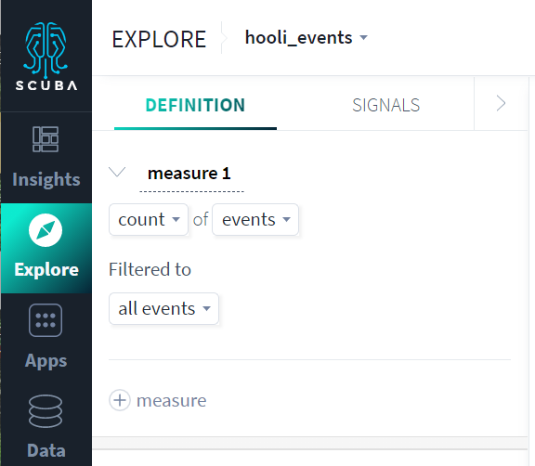Switch to the SIGNALS tab
Viewport: 535px width, 466px height.
(x=385, y=105)
